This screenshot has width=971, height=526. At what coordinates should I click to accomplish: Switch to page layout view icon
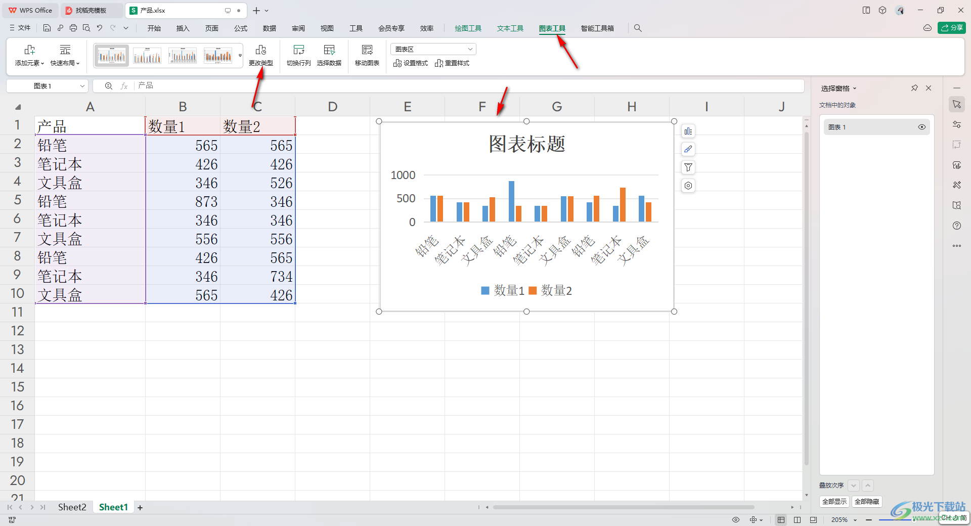pos(797,520)
